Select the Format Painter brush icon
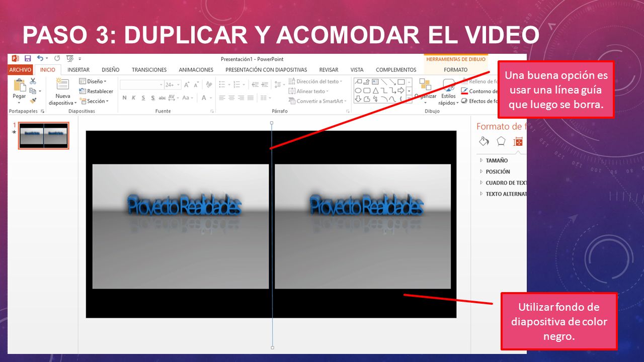The width and height of the screenshot is (644, 362). click(33, 101)
